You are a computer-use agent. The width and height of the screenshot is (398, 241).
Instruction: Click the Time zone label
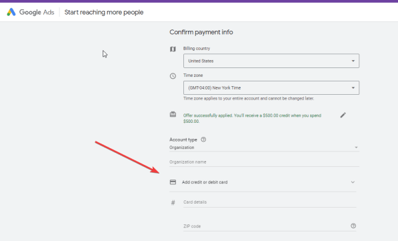pos(193,75)
